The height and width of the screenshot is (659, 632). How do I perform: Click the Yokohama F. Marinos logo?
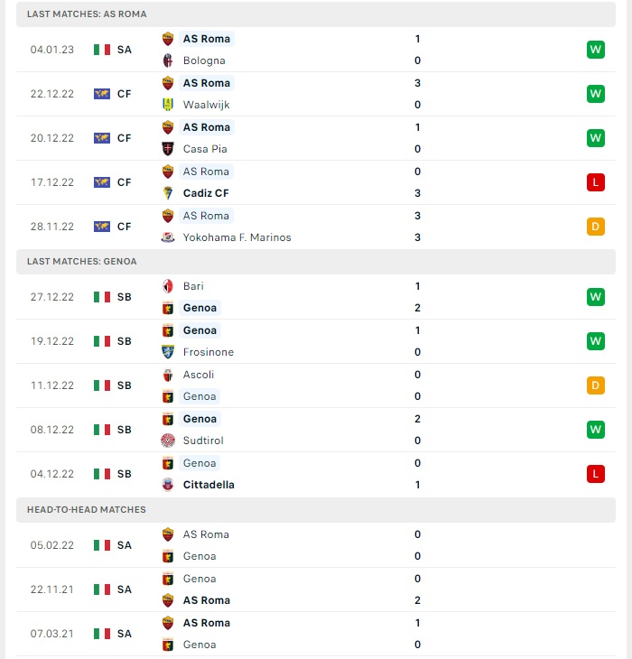(168, 237)
